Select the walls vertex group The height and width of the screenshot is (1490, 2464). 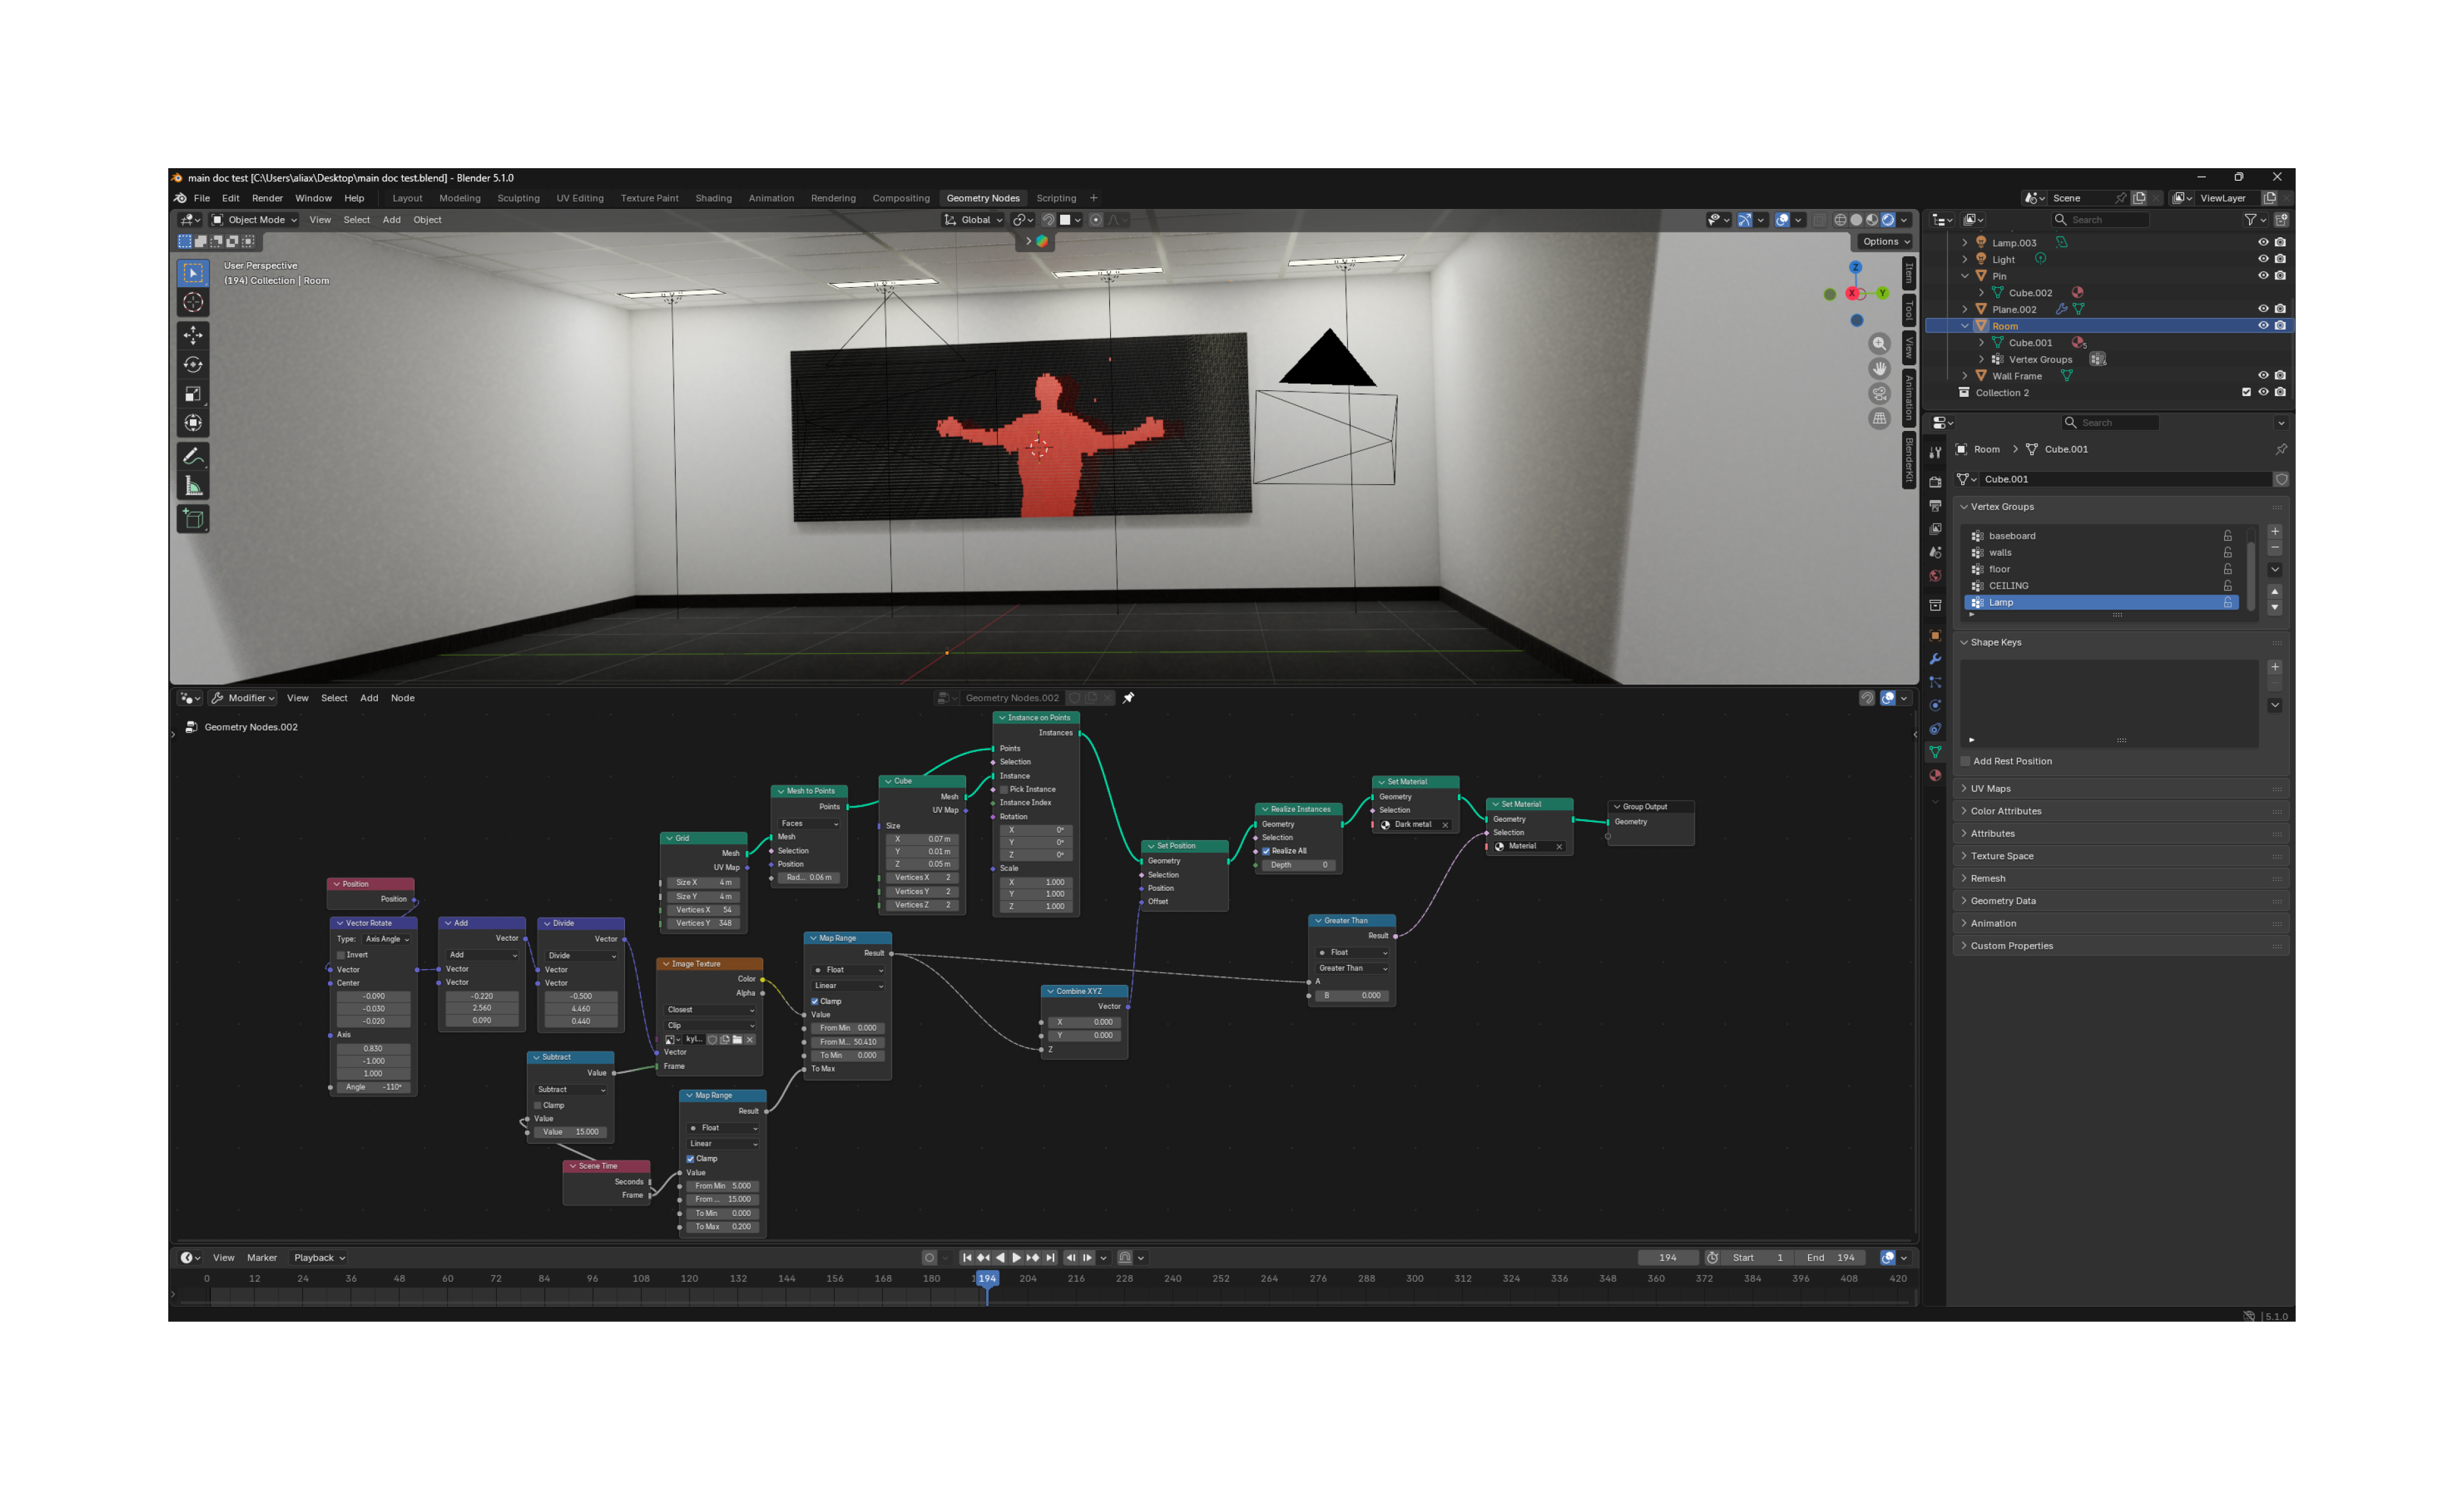(2100, 553)
